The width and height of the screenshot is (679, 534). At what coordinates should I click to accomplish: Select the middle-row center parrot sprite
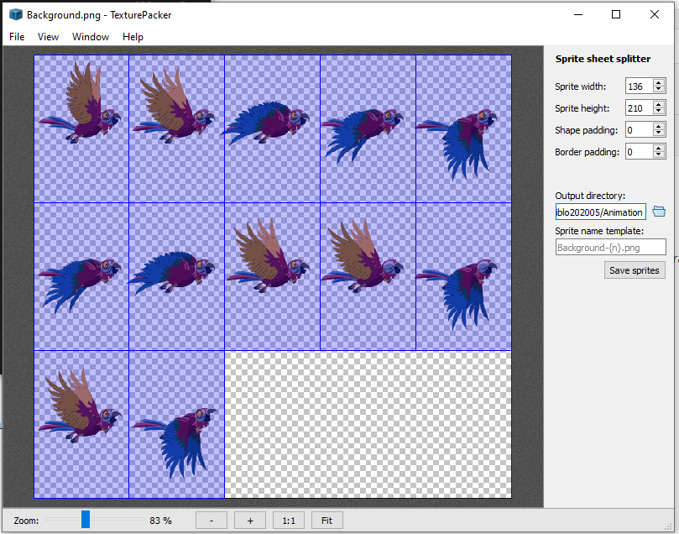[x=273, y=276]
